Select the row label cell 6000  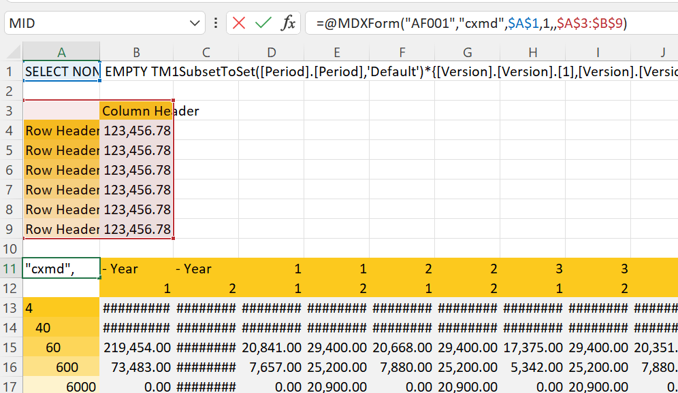(62, 386)
